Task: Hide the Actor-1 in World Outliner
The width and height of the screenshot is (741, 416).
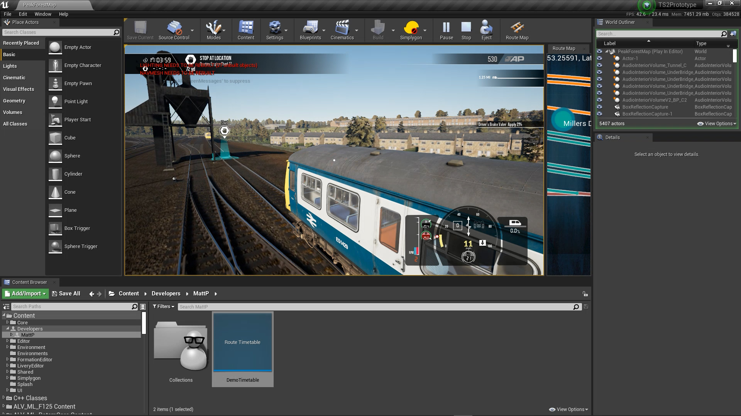Action: click(599, 58)
